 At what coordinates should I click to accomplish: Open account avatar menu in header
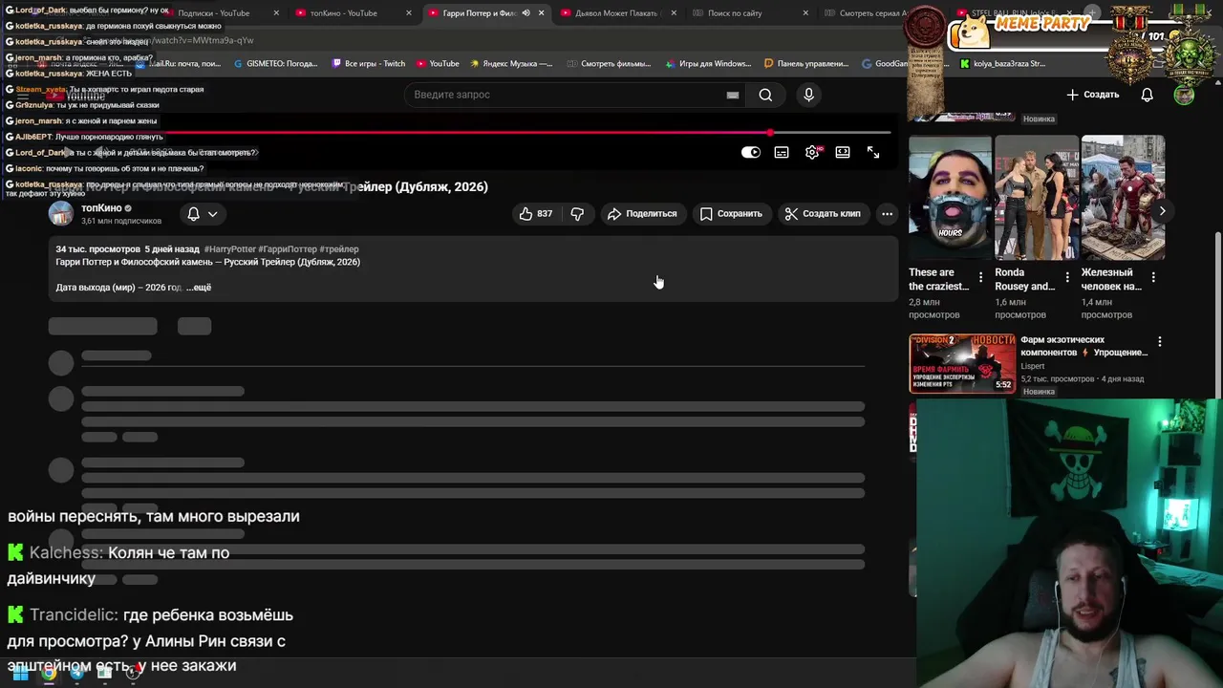coord(1184,95)
